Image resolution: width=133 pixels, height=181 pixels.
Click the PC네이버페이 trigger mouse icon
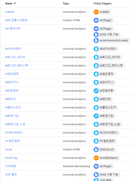click(96, 133)
